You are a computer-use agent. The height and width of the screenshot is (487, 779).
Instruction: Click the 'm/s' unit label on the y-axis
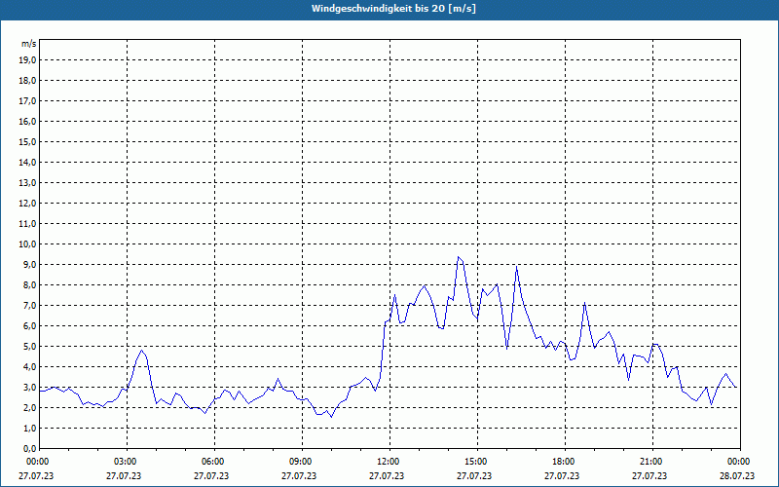[28, 44]
